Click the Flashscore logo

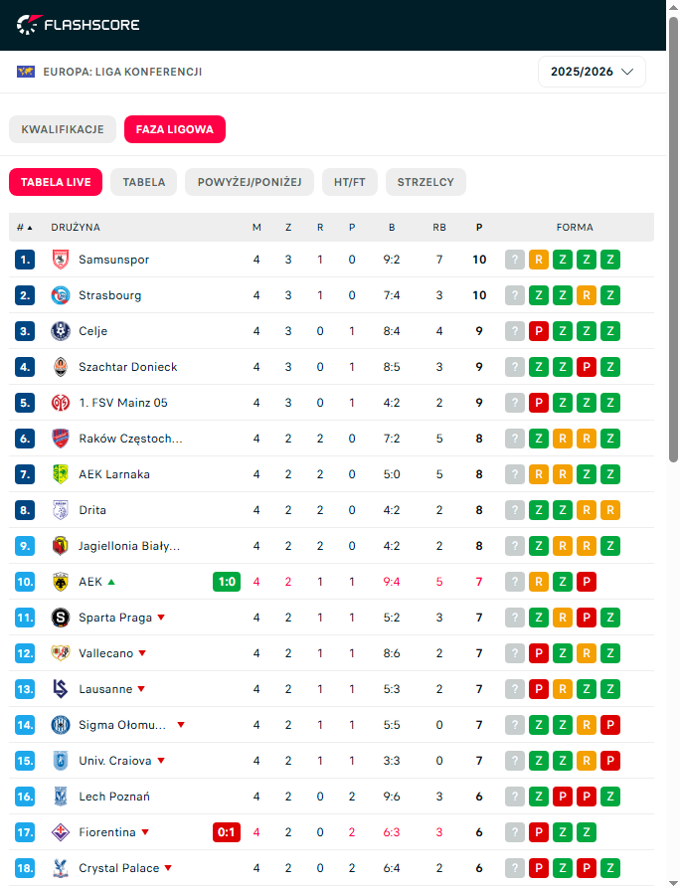79,24
